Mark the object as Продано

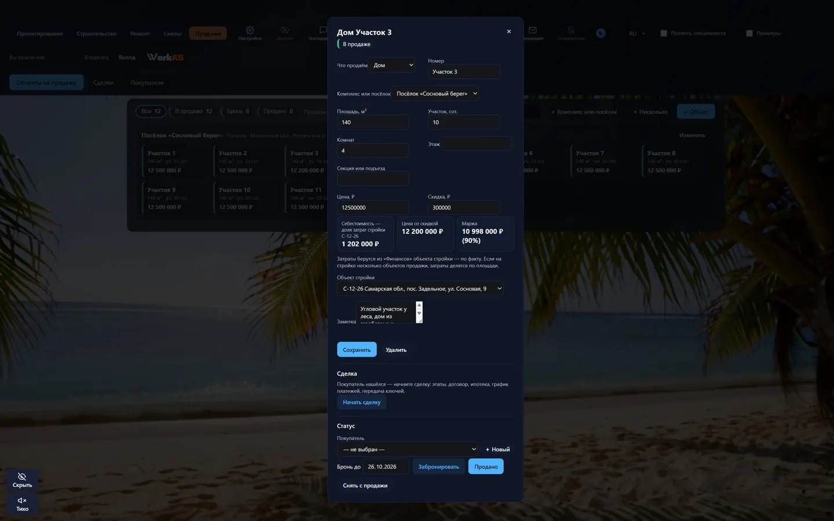(x=486, y=467)
